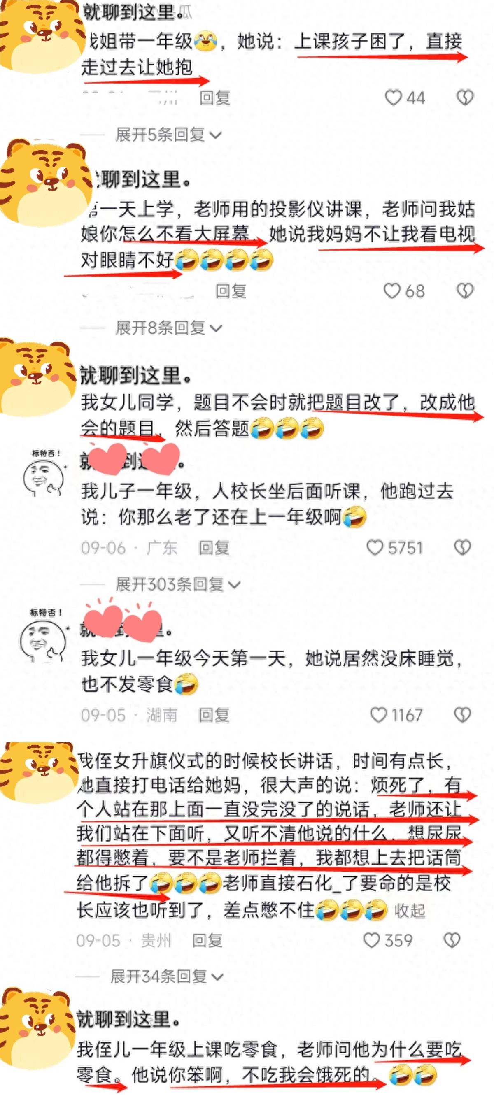
Task: Dislike the comment with 1167 likes
Action: click(x=463, y=715)
